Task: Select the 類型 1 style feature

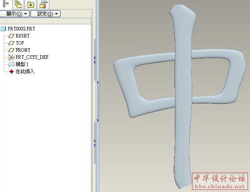Action: coord(22,64)
